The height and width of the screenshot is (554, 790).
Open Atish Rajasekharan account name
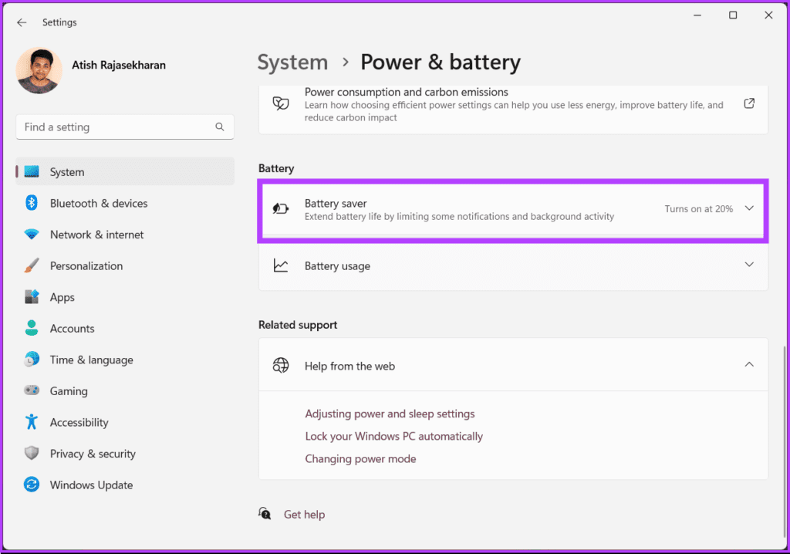coord(118,65)
